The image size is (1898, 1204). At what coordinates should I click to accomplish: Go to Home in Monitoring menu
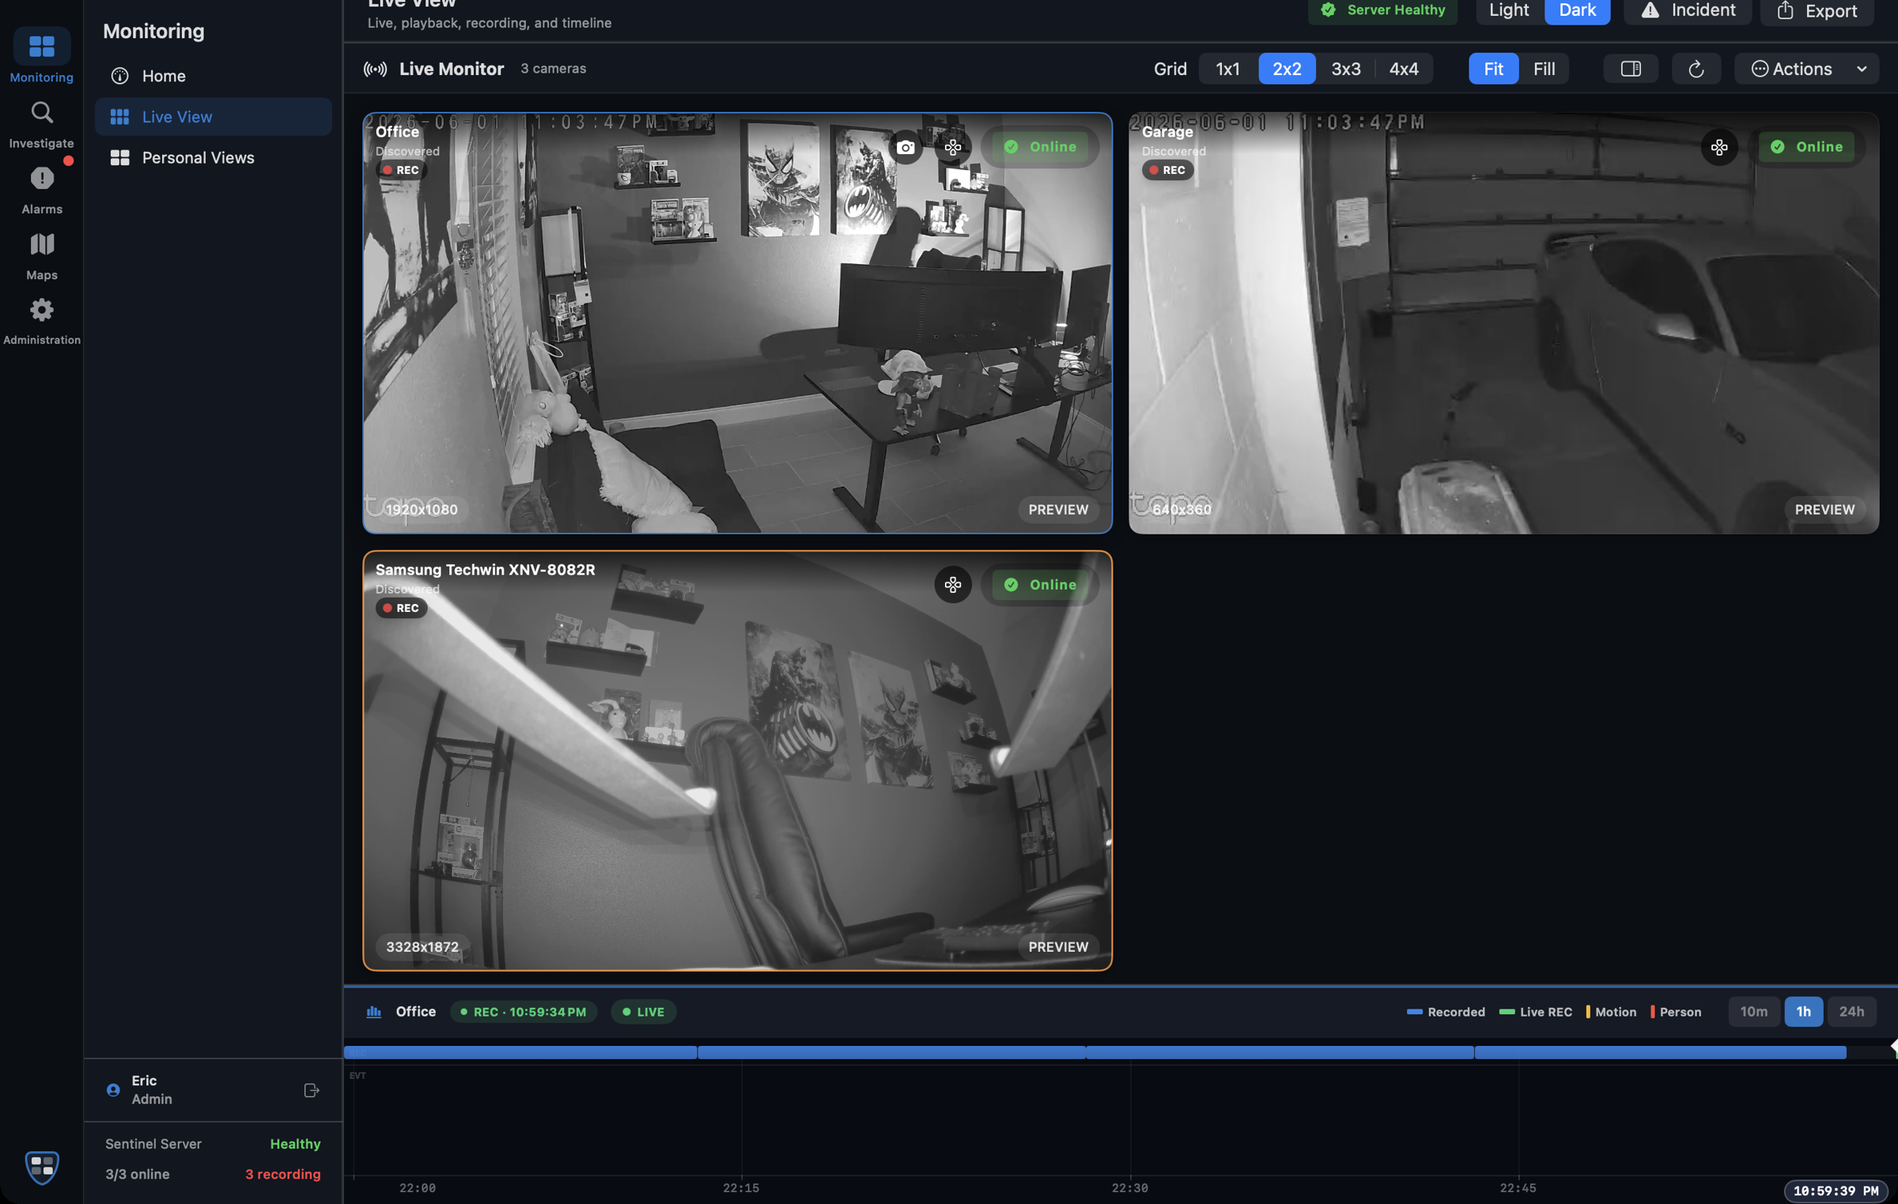pyautogui.click(x=213, y=76)
